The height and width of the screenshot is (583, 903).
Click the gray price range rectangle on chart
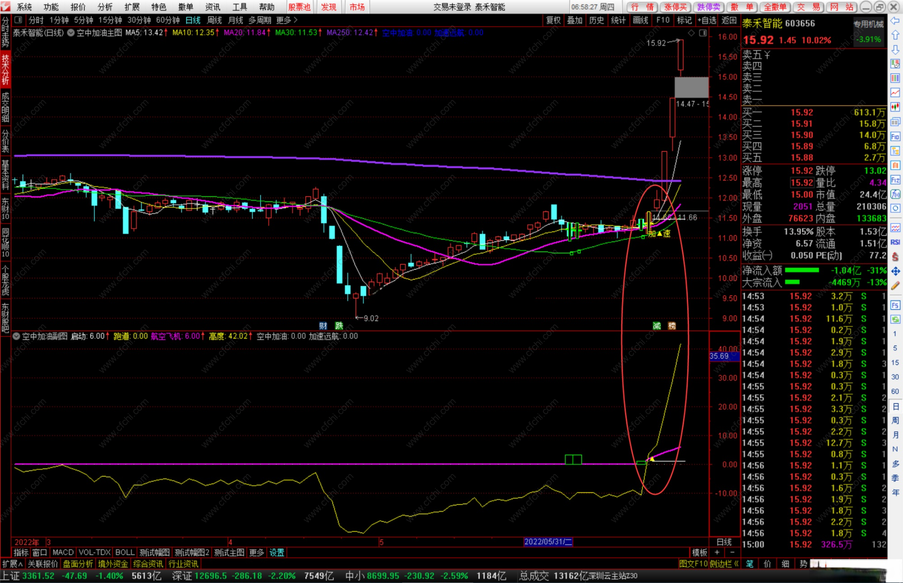pyautogui.click(x=691, y=87)
